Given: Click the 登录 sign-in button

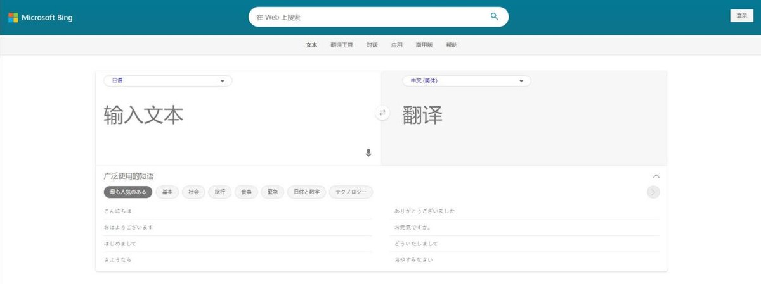Looking at the screenshot, I should click(x=742, y=16).
